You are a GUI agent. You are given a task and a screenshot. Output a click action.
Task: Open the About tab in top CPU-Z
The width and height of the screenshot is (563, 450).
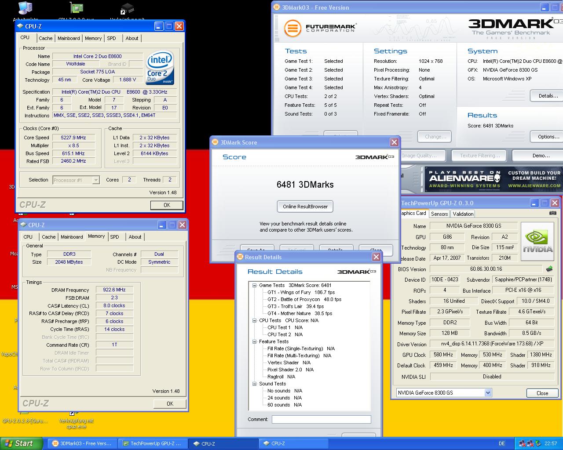point(132,38)
